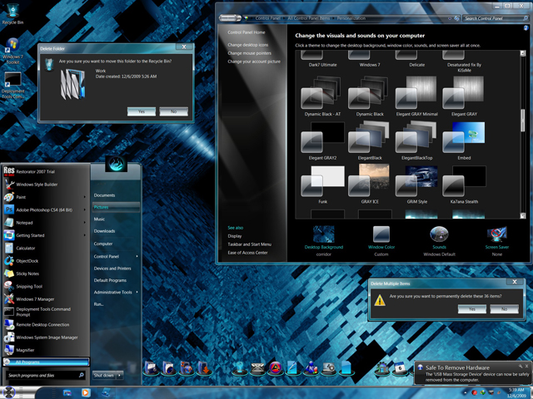Image resolution: width=533 pixels, height=399 pixels.
Task: Open Downloads in the Start menu
Action: 116,231
